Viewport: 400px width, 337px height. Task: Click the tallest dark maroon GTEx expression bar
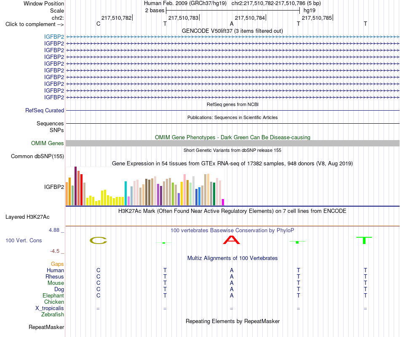pos(75,186)
